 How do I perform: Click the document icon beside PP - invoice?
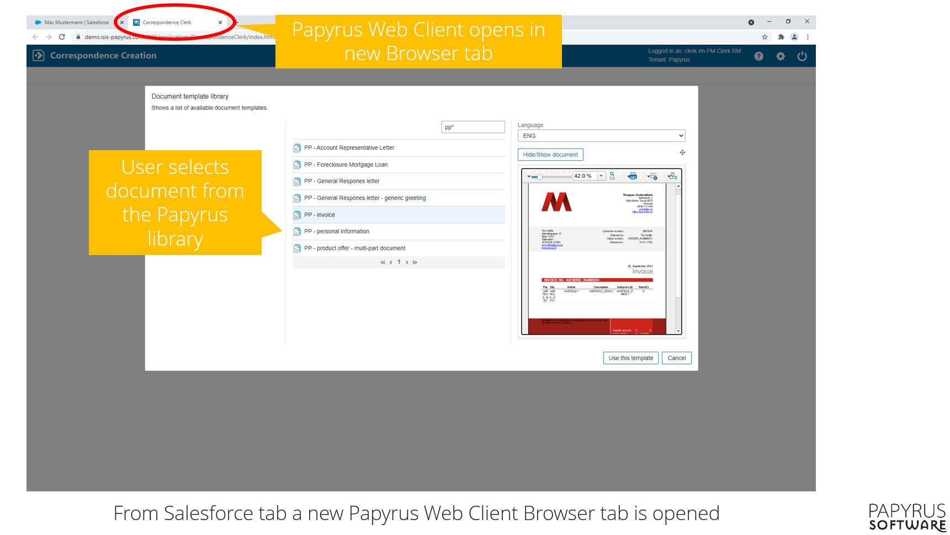[x=297, y=215]
